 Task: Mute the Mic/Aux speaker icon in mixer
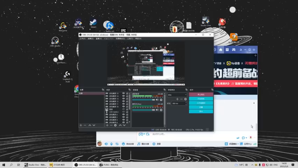(x=157, y=110)
